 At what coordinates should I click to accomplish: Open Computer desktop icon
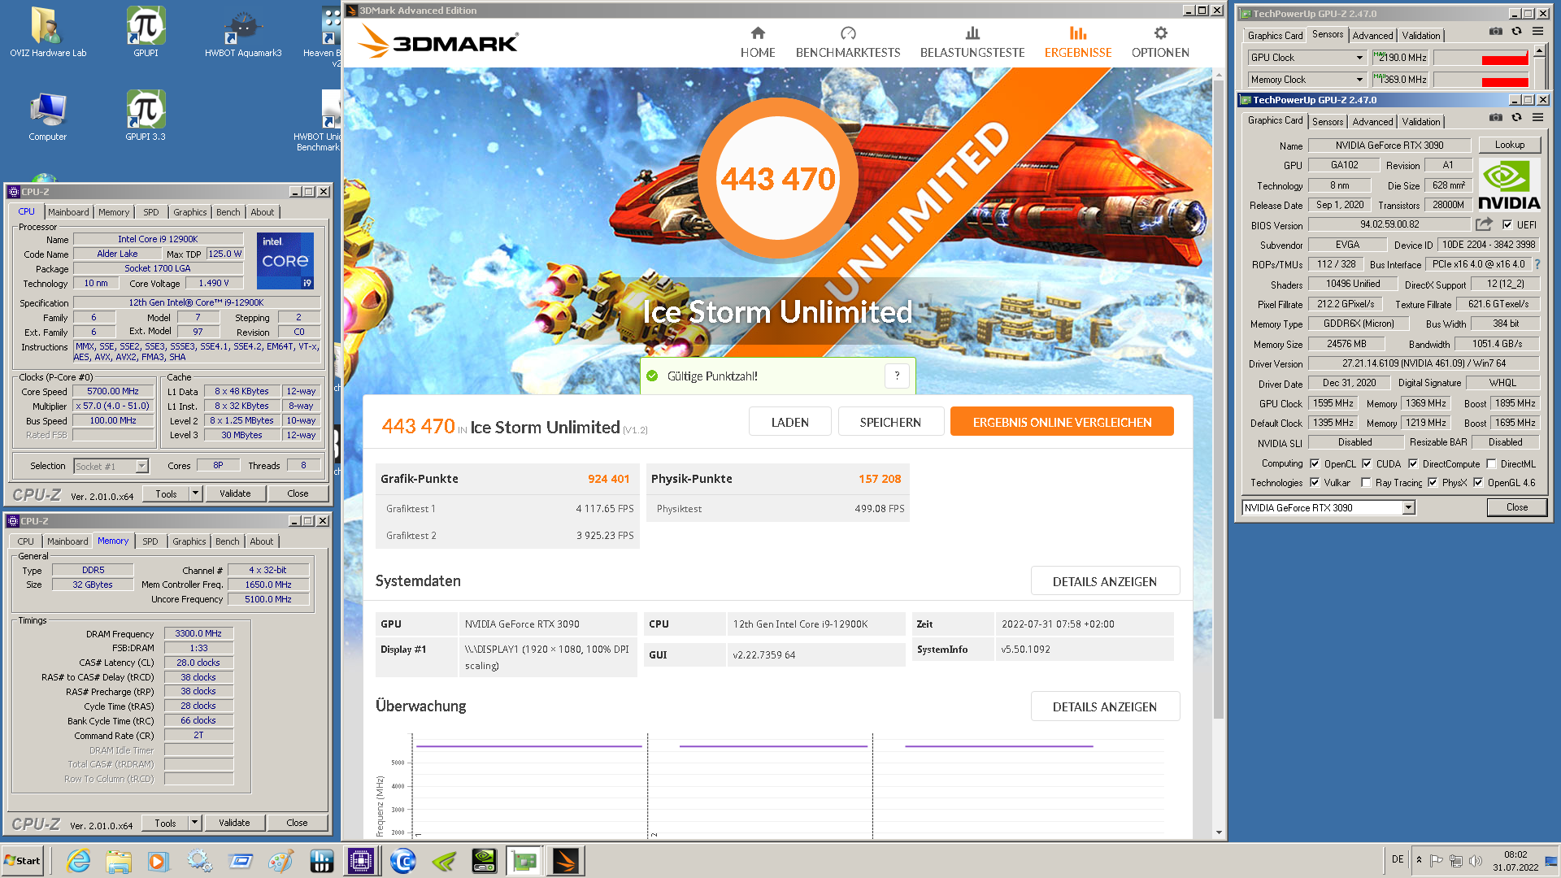48,115
